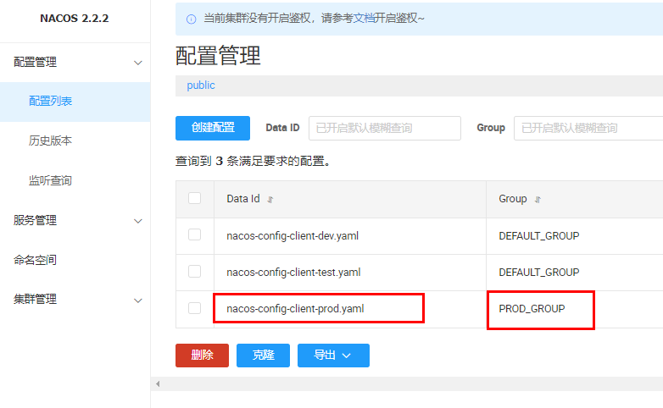Open the 文档 link in the banner
This screenshot has height=408, width=663.
[x=364, y=18]
